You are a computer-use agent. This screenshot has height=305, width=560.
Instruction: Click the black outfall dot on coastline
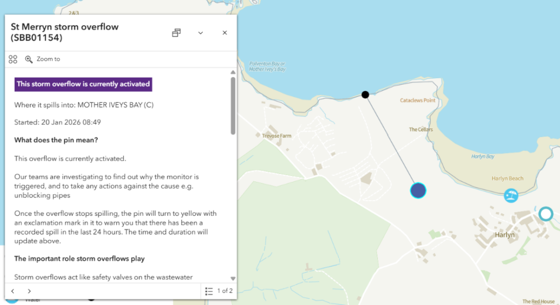point(365,95)
